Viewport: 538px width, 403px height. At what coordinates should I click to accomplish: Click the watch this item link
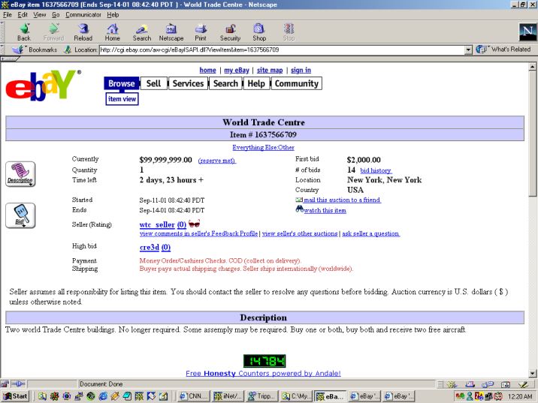325,210
